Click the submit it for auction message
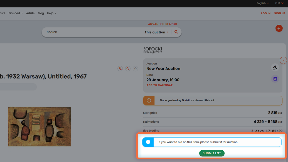The image size is (288, 162). 198,142
